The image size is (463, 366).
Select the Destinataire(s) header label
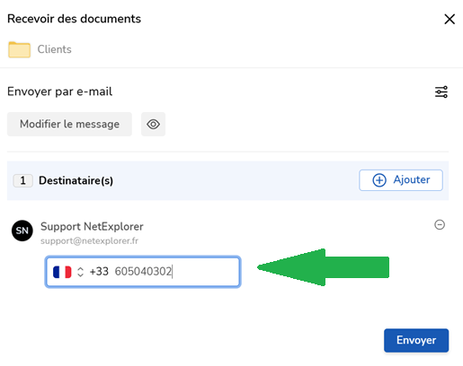tap(76, 180)
